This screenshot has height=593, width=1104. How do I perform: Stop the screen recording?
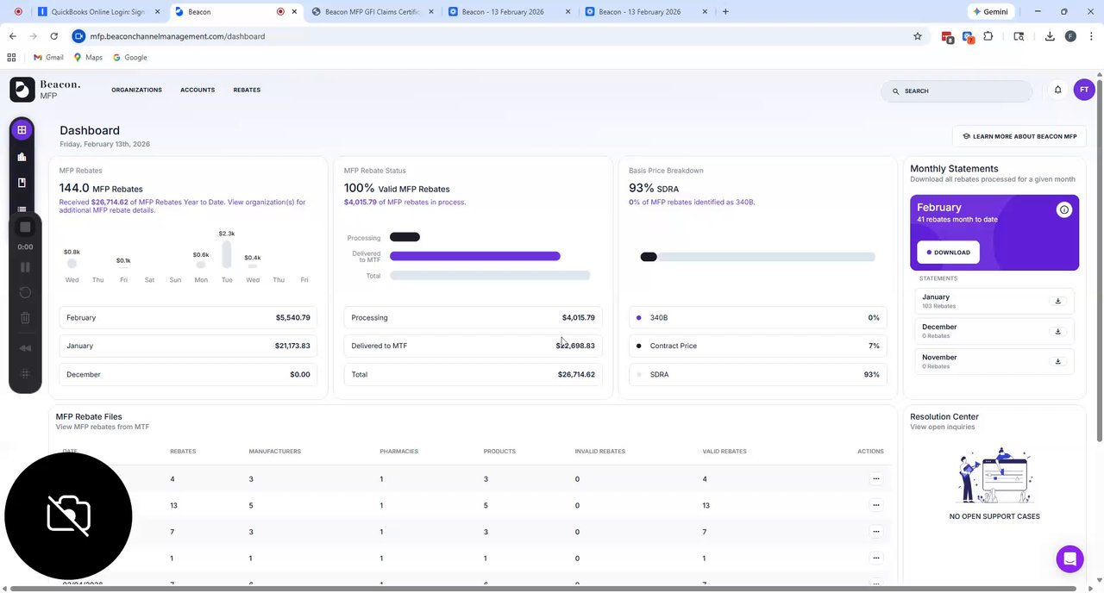pyautogui.click(x=25, y=228)
